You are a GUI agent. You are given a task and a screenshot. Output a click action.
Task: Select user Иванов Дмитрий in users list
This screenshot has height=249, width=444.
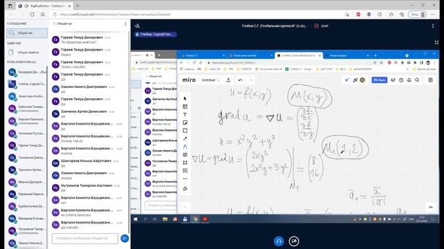pos(27,182)
